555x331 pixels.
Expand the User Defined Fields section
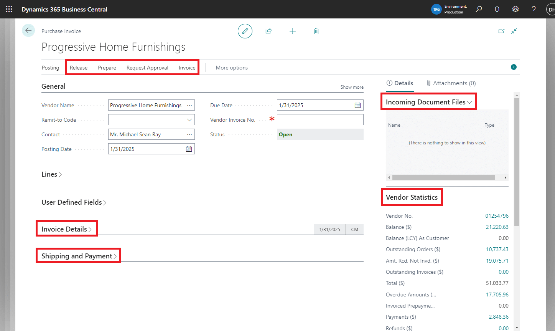click(x=74, y=202)
